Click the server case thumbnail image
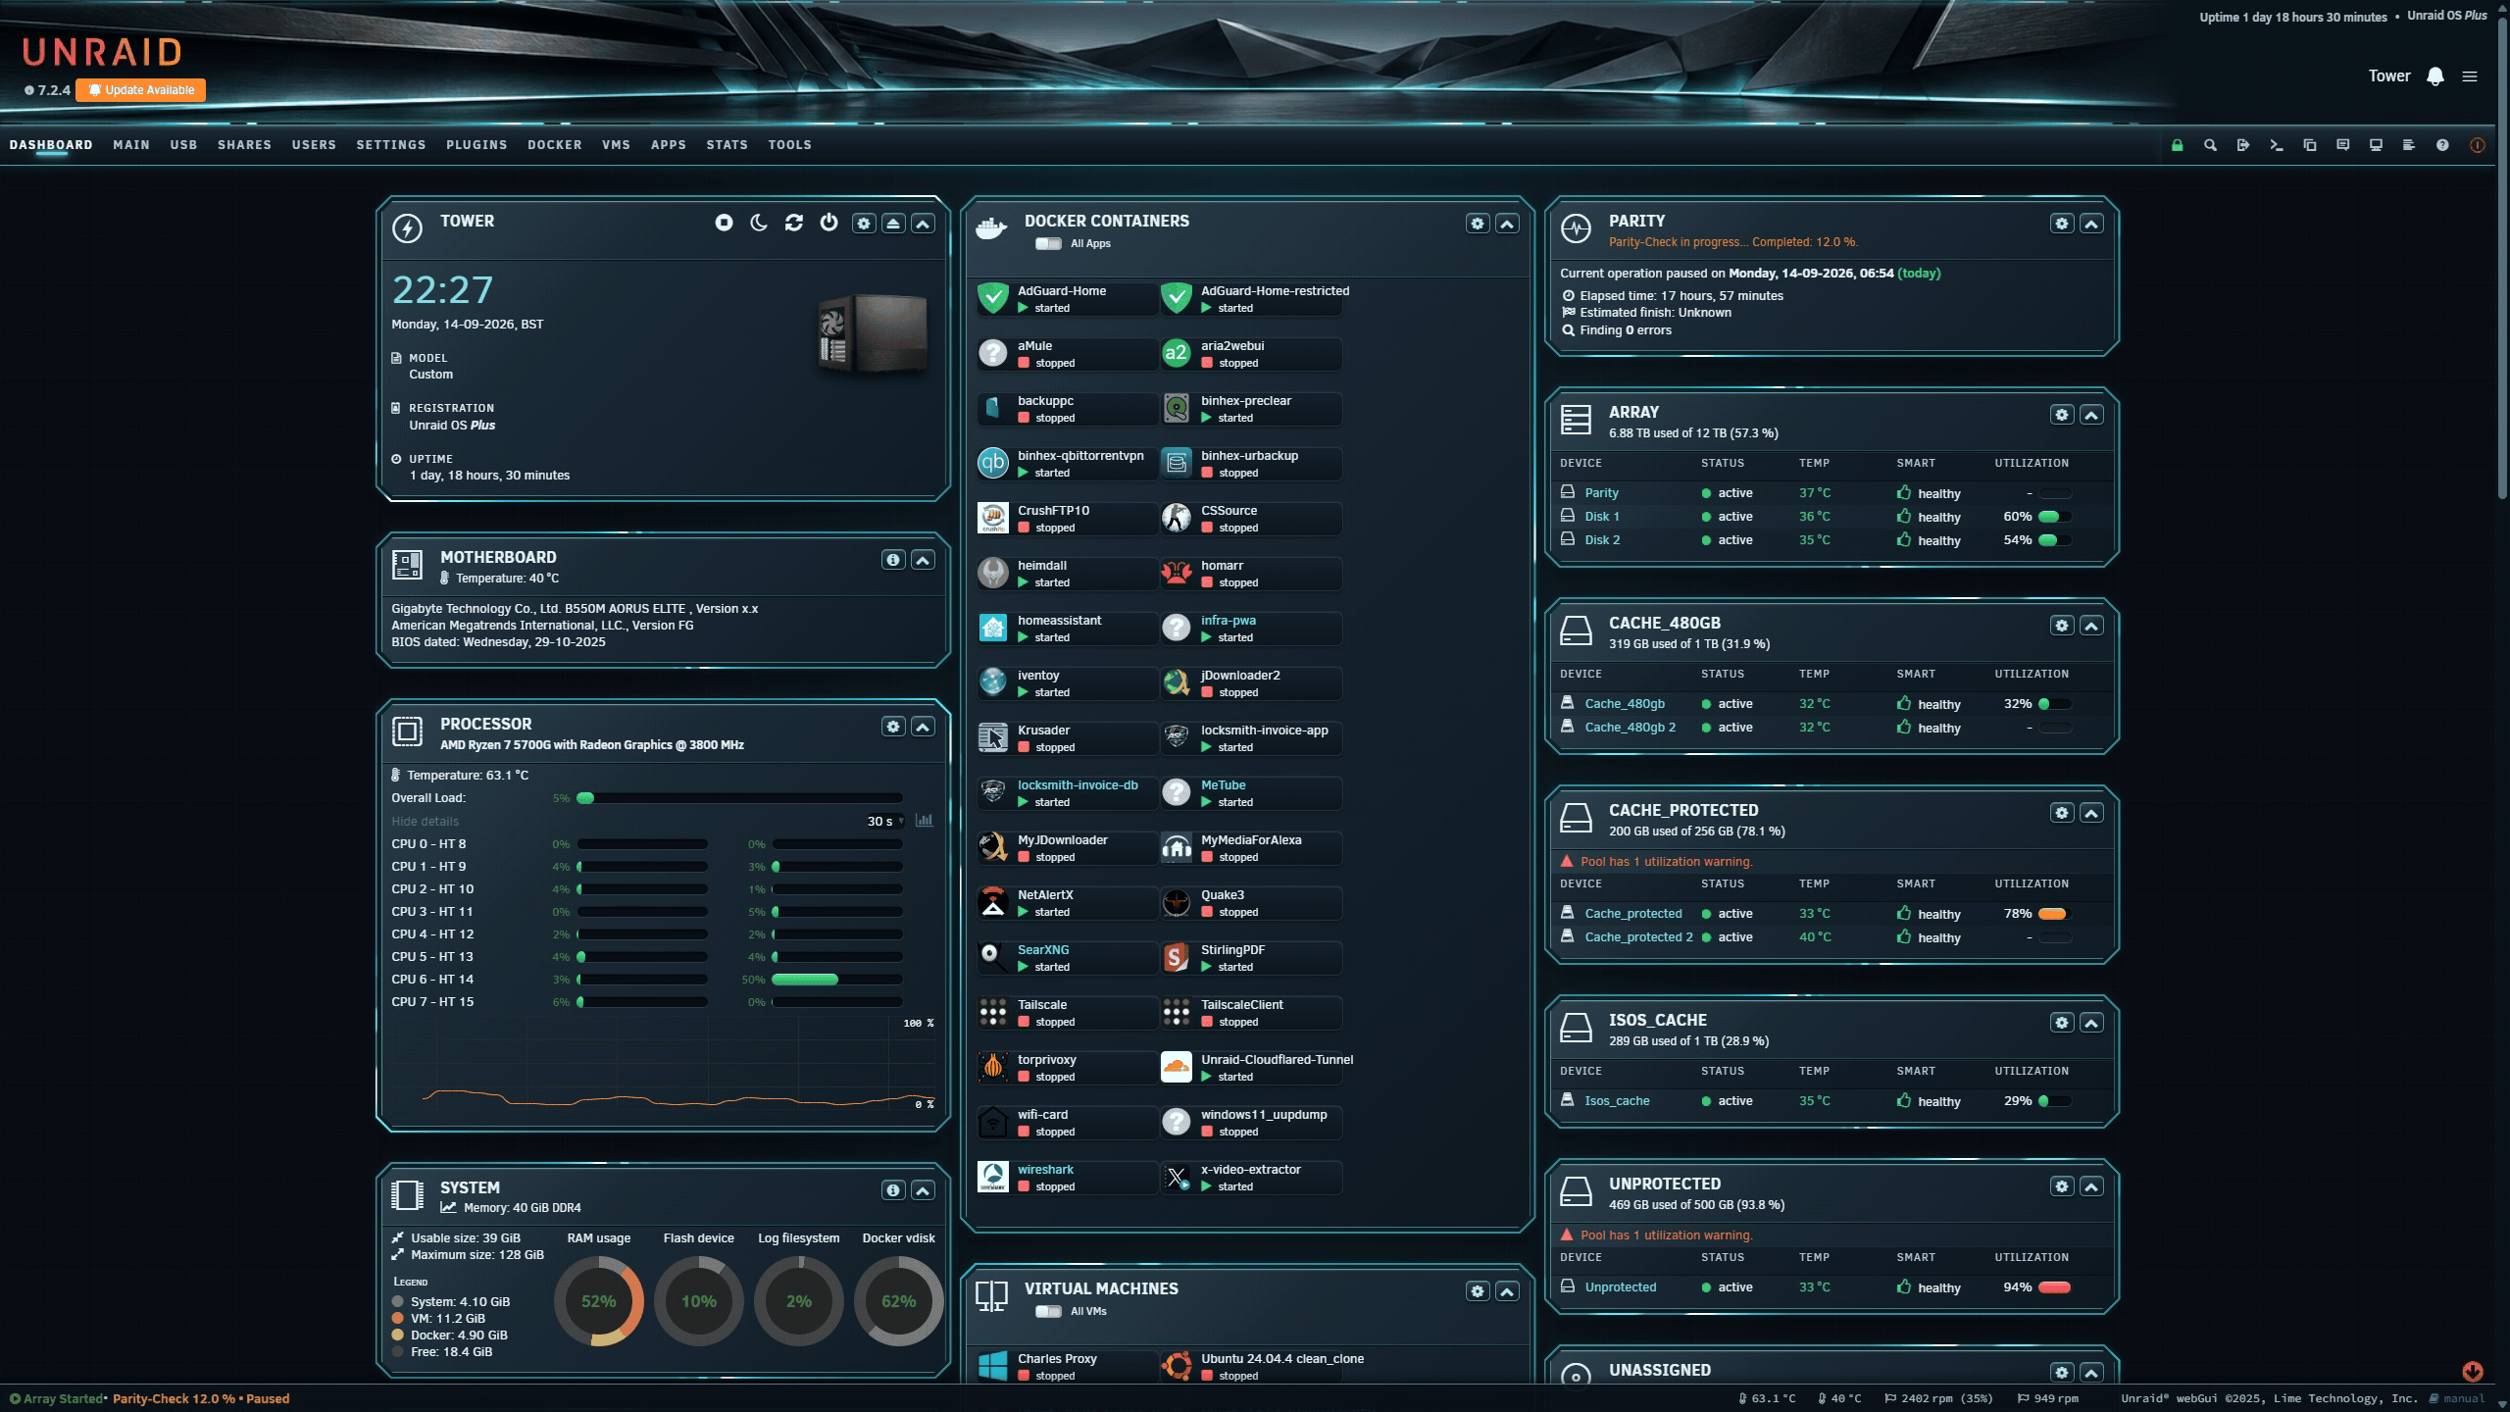Screen dimensions: 2510x1412 [873, 332]
